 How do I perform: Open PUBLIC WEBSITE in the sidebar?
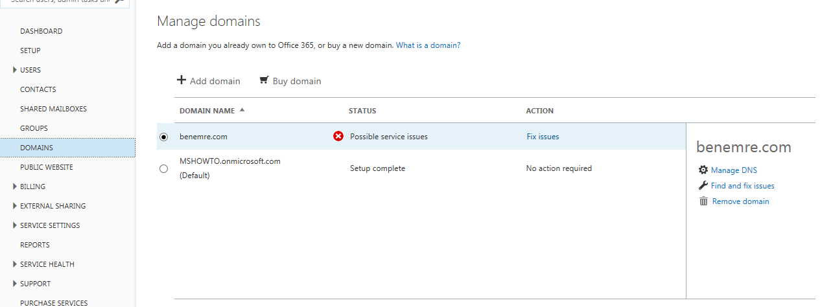click(x=47, y=167)
